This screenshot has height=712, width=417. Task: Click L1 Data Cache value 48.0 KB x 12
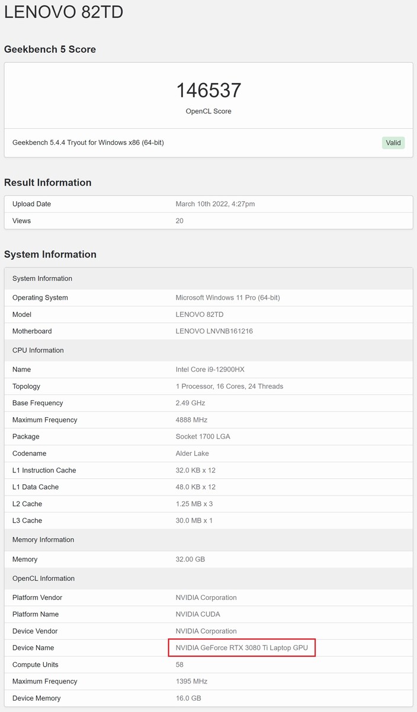point(195,487)
